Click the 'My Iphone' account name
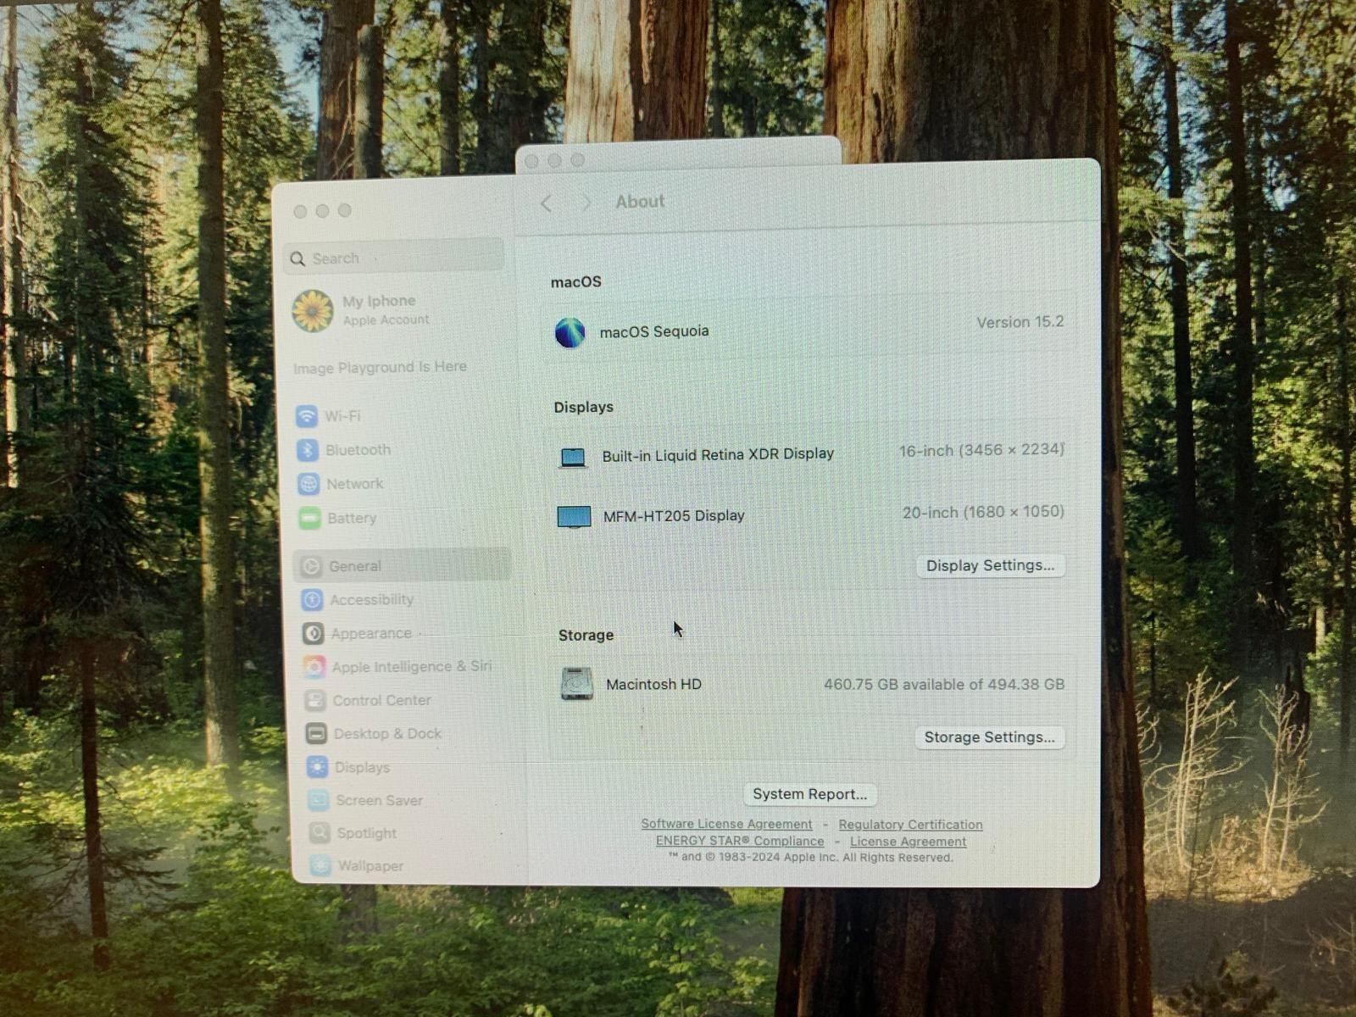Image resolution: width=1356 pixels, height=1017 pixels. pos(379,301)
